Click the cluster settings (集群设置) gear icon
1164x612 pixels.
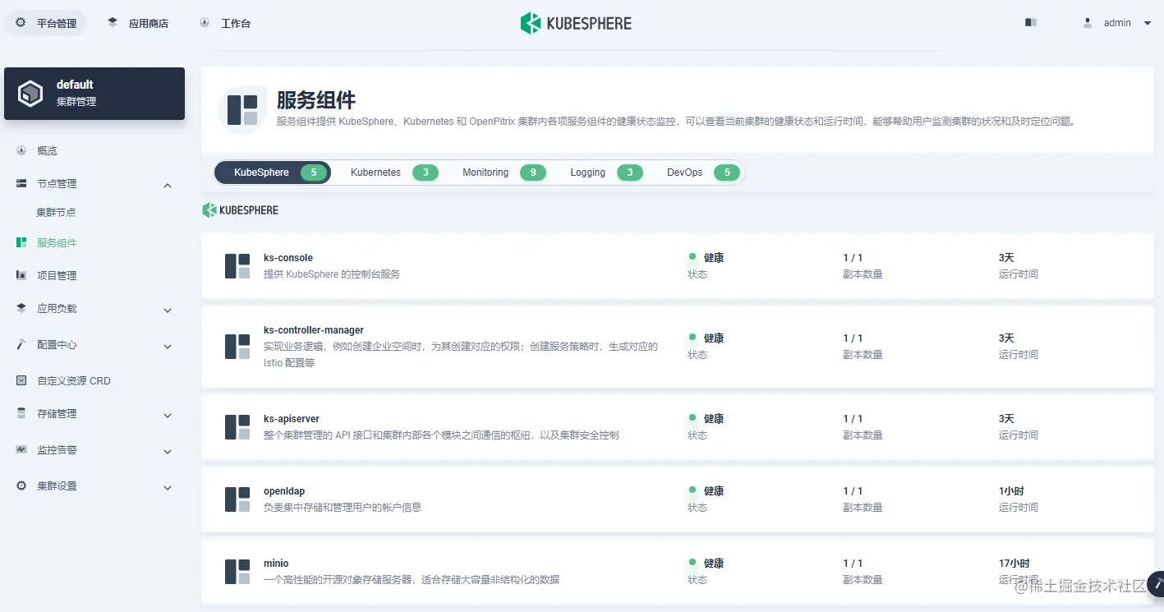point(21,485)
